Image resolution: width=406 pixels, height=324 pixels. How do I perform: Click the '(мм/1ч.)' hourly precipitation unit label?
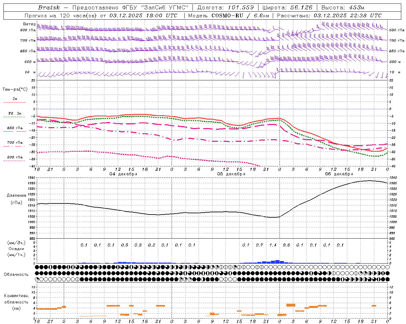coord(16,255)
